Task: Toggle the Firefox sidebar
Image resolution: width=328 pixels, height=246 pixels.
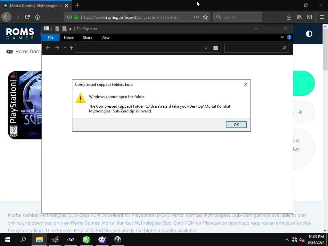Action: click(x=309, y=17)
